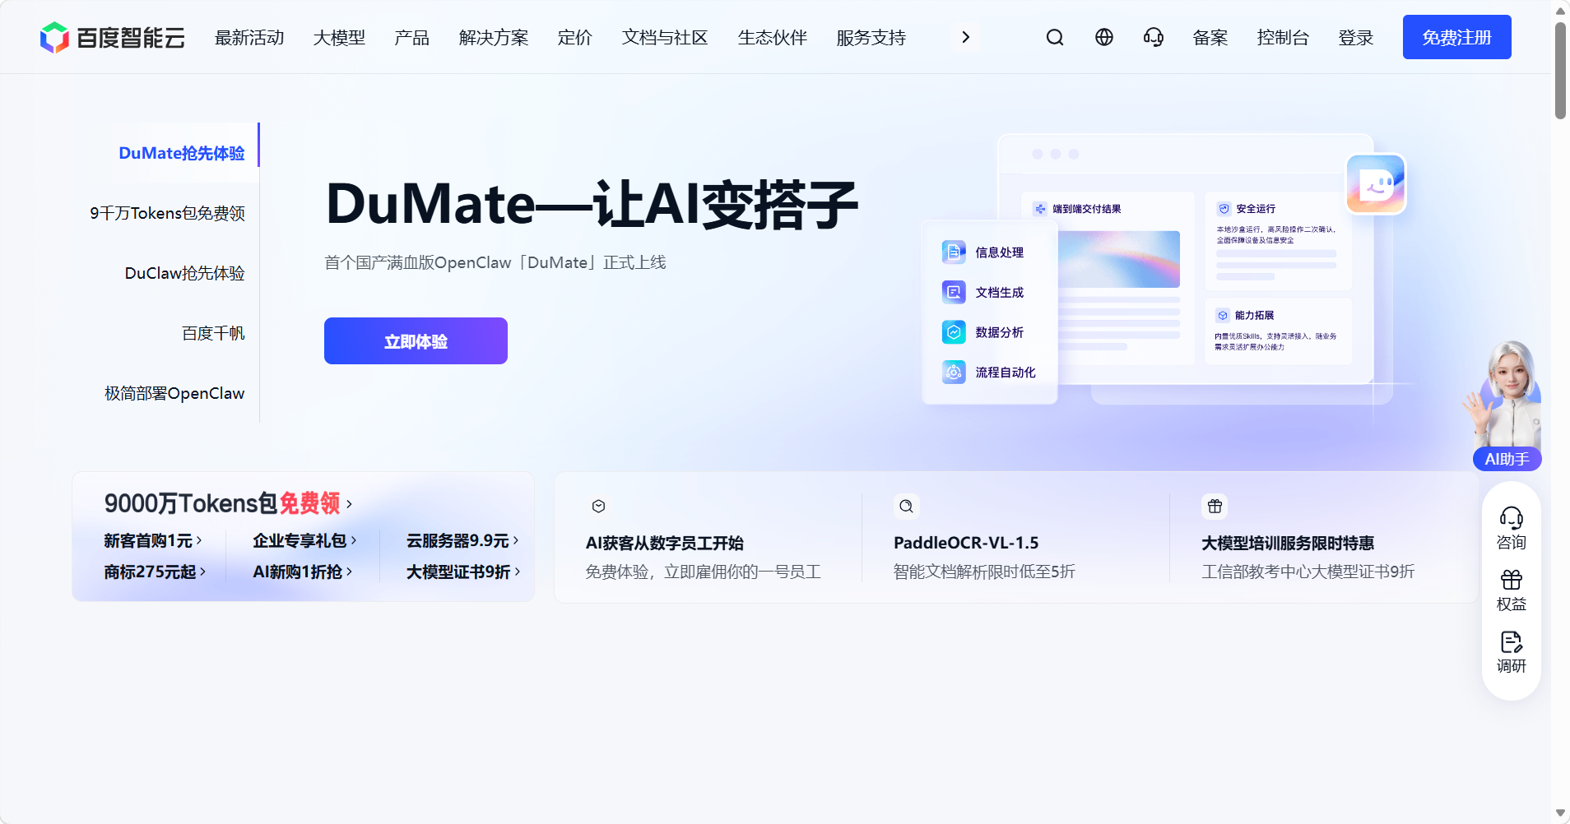Select the 9千万Tokens包免费领 banner tab
Image resolution: width=1570 pixels, height=824 pixels.
tap(167, 213)
